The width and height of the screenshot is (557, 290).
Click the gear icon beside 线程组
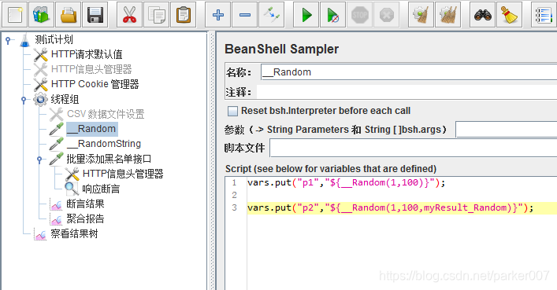[40, 100]
